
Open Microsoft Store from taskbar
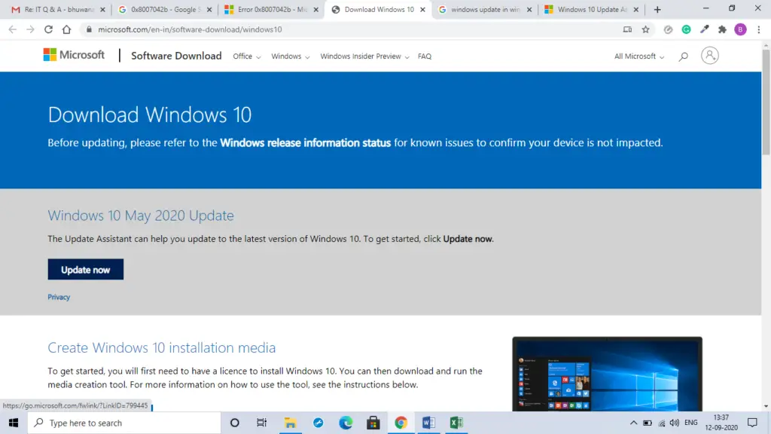coord(373,423)
